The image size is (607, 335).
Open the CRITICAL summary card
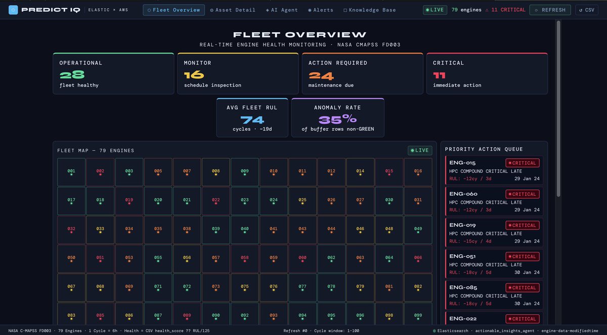tap(487, 73)
